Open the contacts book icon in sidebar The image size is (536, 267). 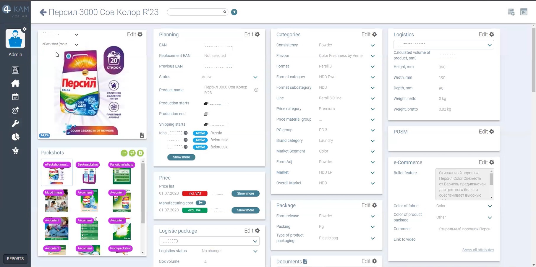(x=15, y=70)
